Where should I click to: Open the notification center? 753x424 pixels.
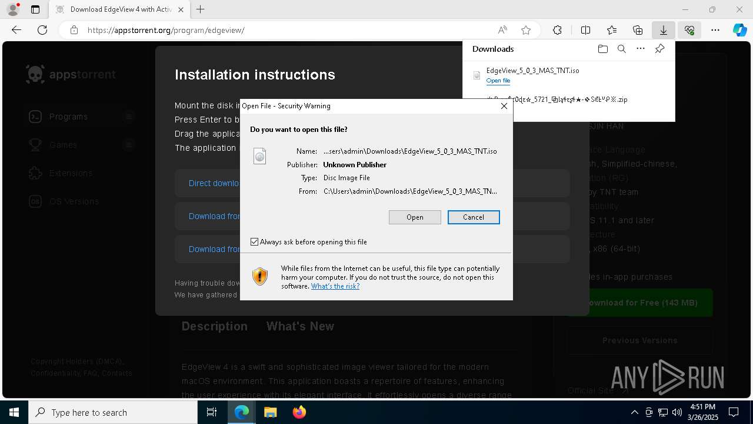click(734, 412)
